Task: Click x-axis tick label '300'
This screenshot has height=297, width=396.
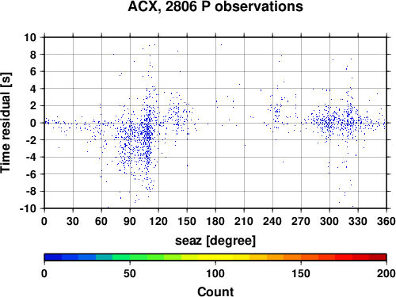Action: pyautogui.click(x=329, y=221)
